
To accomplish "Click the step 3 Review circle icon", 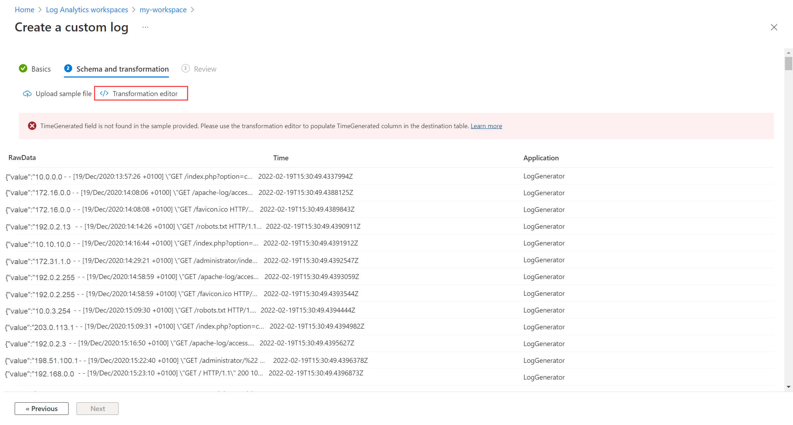I will tap(185, 68).
